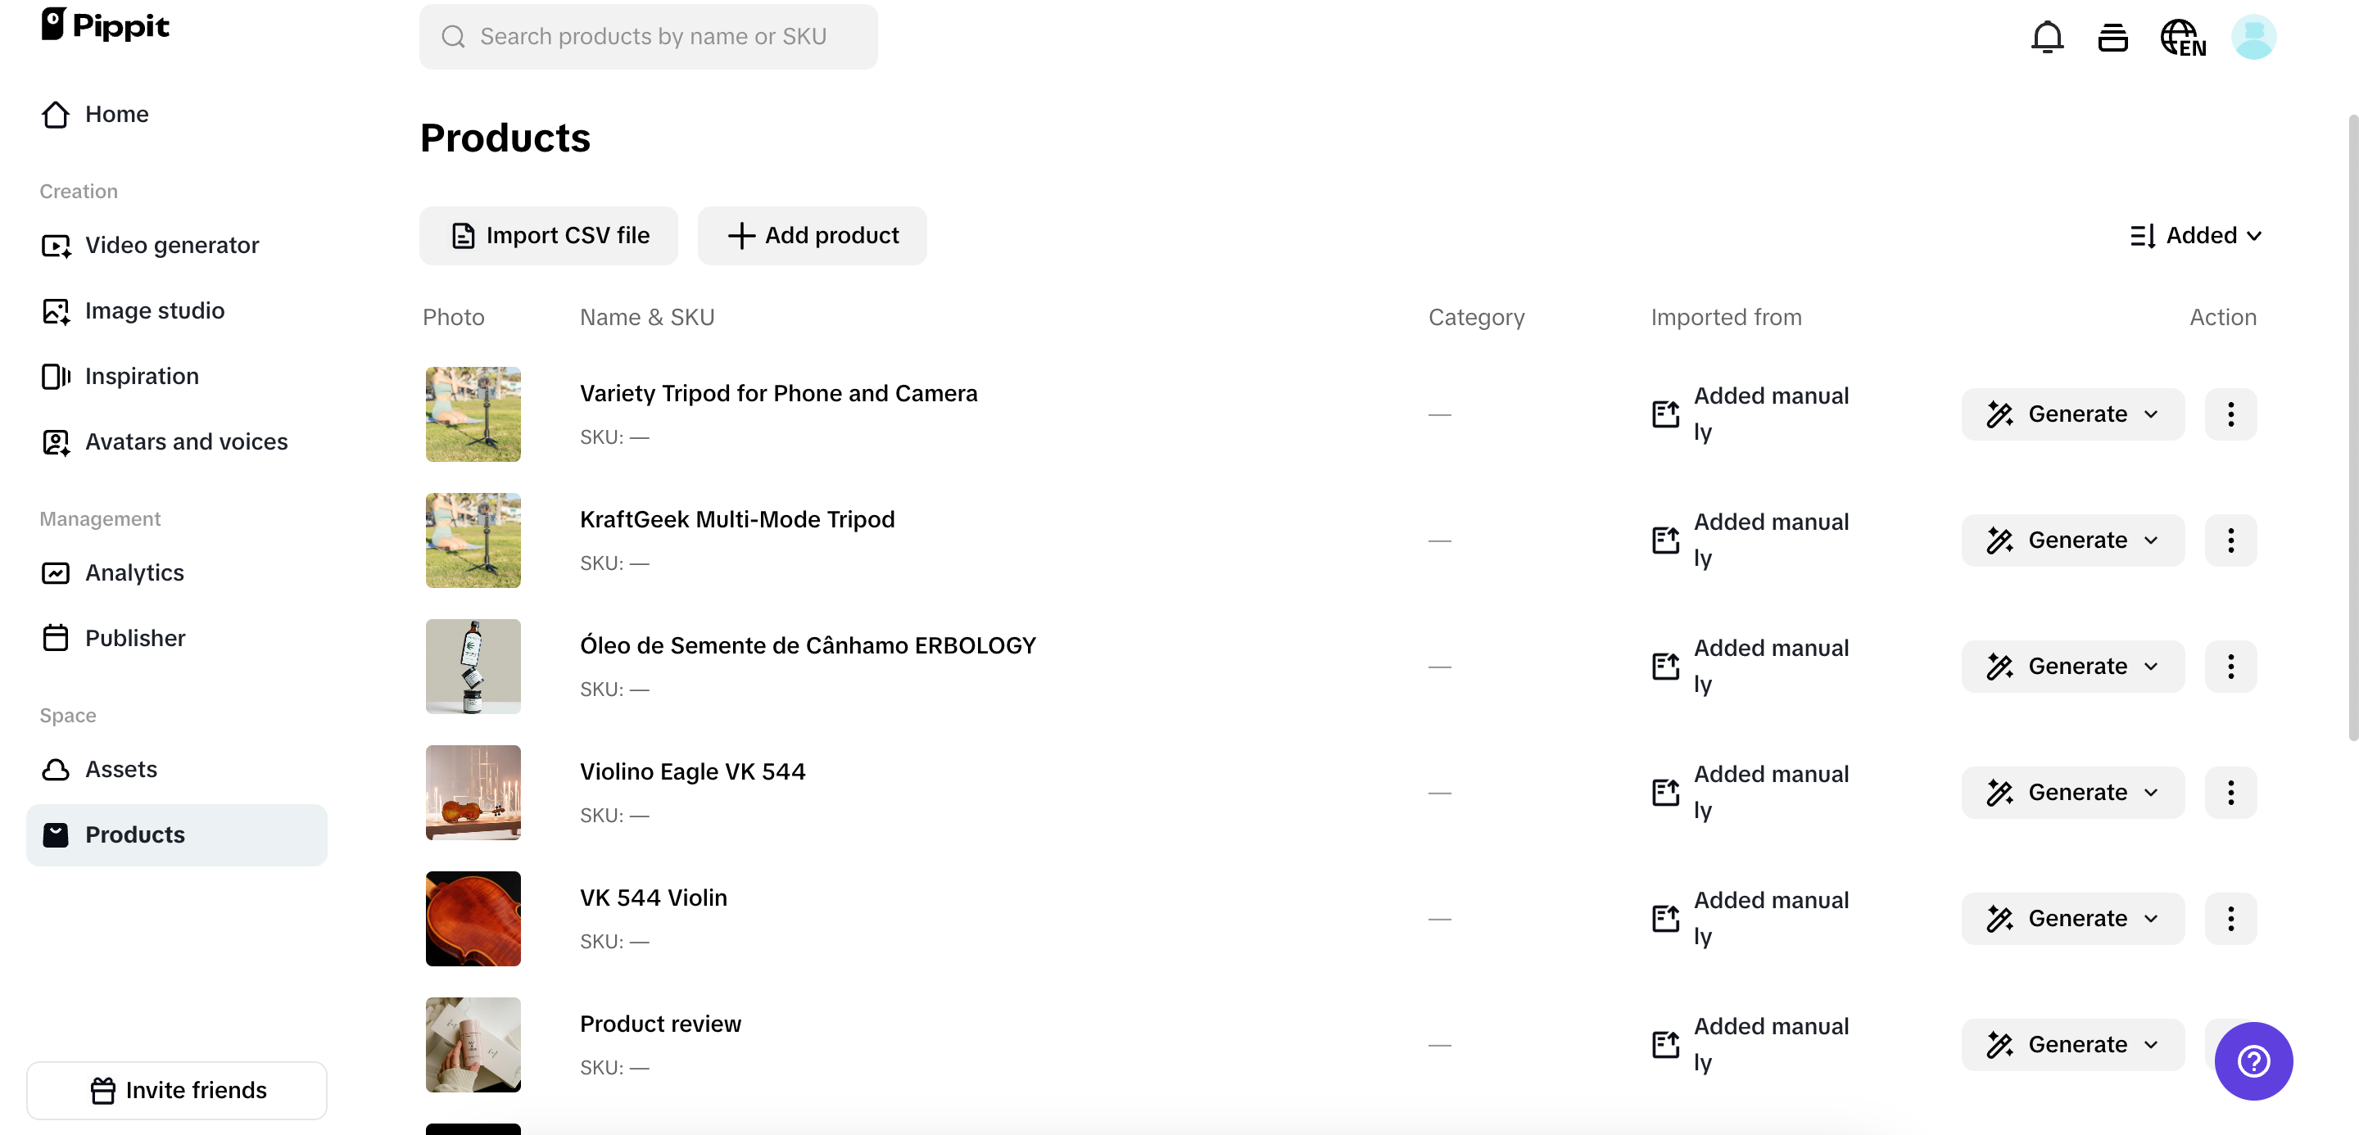Click the Import CSV file button
Image resolution: width=2359 pixels, height=1135 pixels.
coord(549,235)
